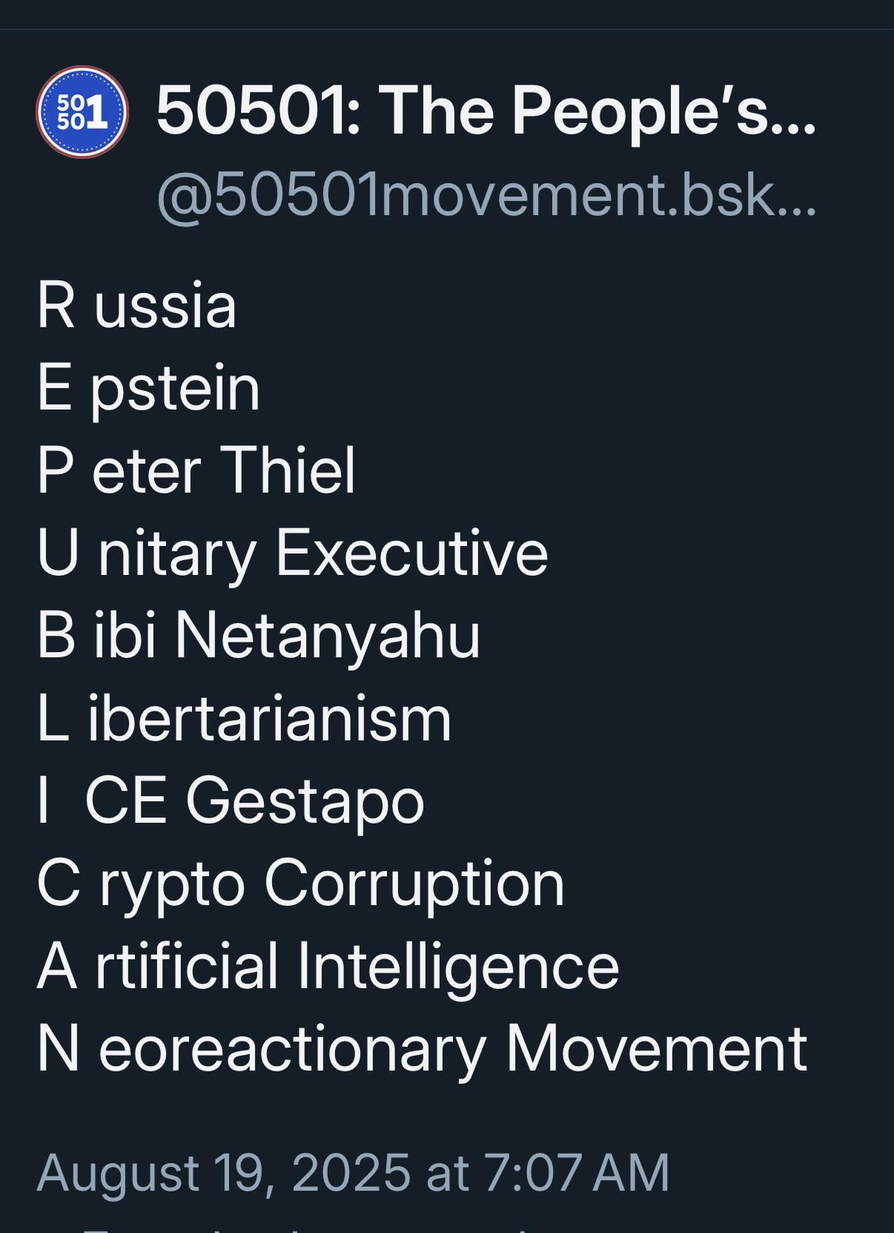
Task: Open the August 19, 2025 timestamp
Action: [353, 1172]
